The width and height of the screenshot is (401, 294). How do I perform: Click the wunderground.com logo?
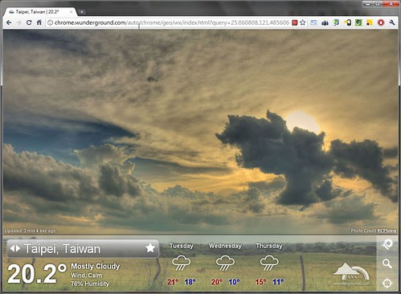pyautogui.click(x=352, y=275)
